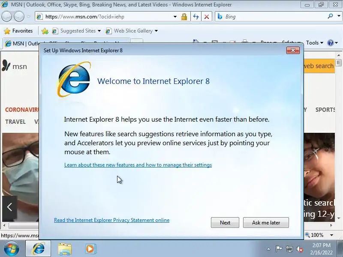Show hidden system tray icons

click(x=268, y=249)
